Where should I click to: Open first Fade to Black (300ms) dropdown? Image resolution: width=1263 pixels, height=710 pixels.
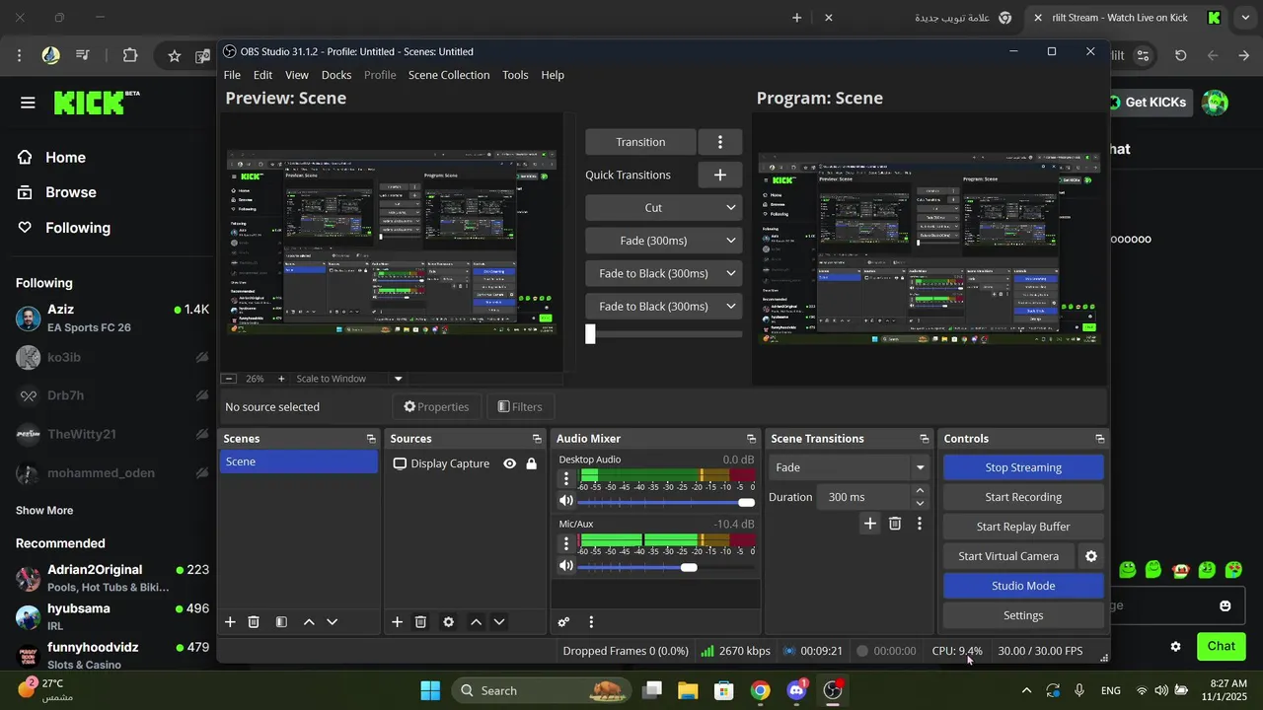click(663, 273)
